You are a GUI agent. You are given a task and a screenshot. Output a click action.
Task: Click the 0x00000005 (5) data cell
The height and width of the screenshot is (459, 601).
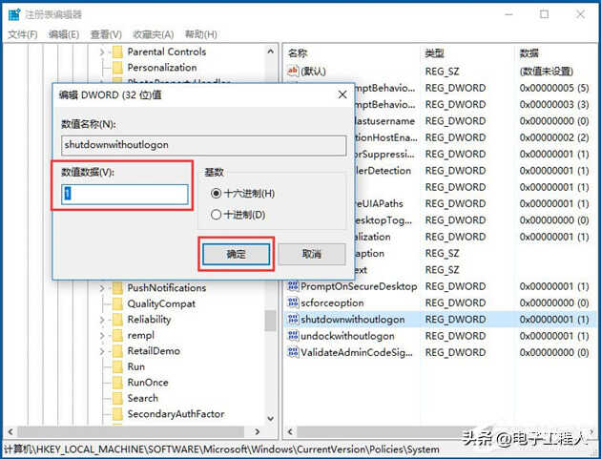pos(554,88)
